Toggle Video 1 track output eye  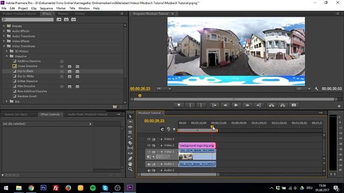pyautogui.click(x=149, y=152)
